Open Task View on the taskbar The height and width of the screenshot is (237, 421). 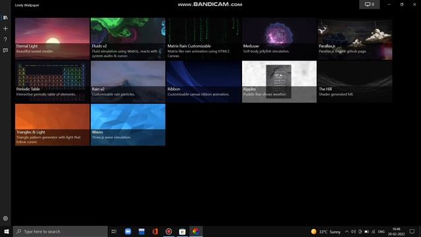pyautogui.click(x=114, y=231)
